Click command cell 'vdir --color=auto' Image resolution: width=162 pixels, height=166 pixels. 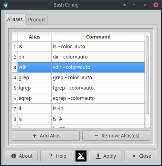click(x=98, y=67)
